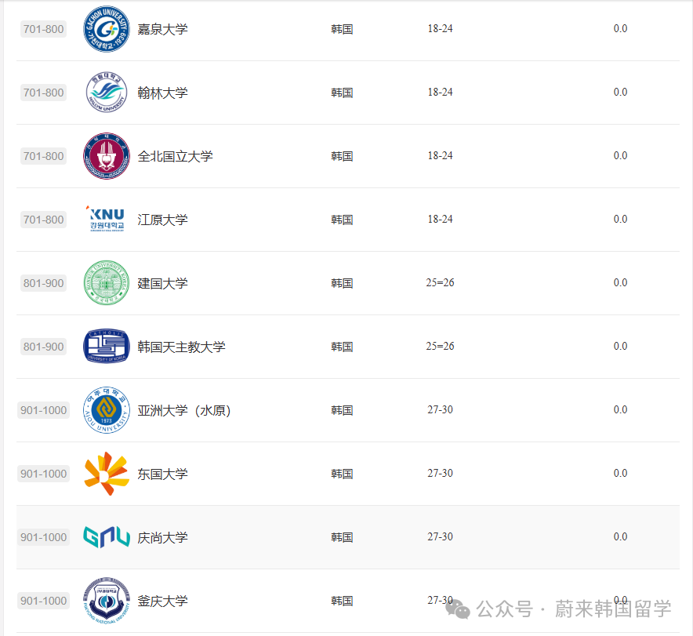Click the 18-24 value for 全北国立大学
This screenshot has width=693, height=636.
pos(441,155)
